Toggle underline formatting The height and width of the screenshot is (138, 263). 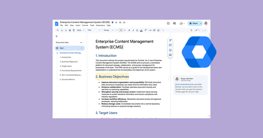tap(137, 30)
